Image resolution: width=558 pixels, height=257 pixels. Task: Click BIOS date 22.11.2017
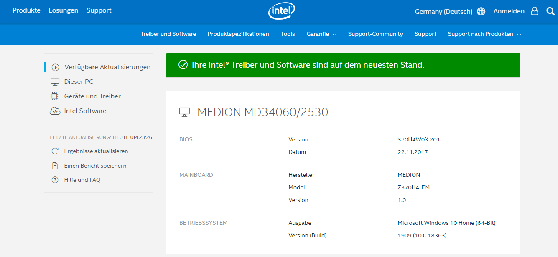coord(413,152)
